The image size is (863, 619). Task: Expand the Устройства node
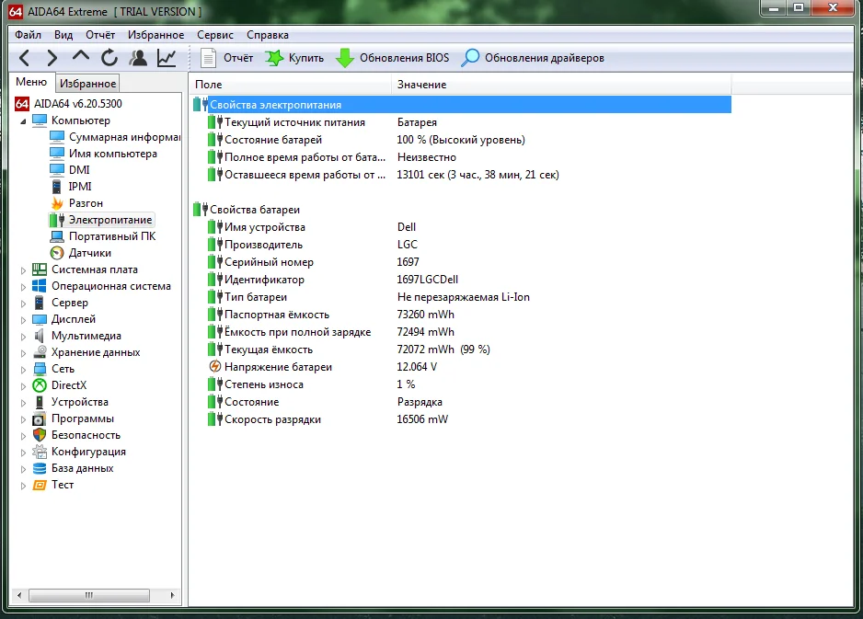(x=23, y=403)
